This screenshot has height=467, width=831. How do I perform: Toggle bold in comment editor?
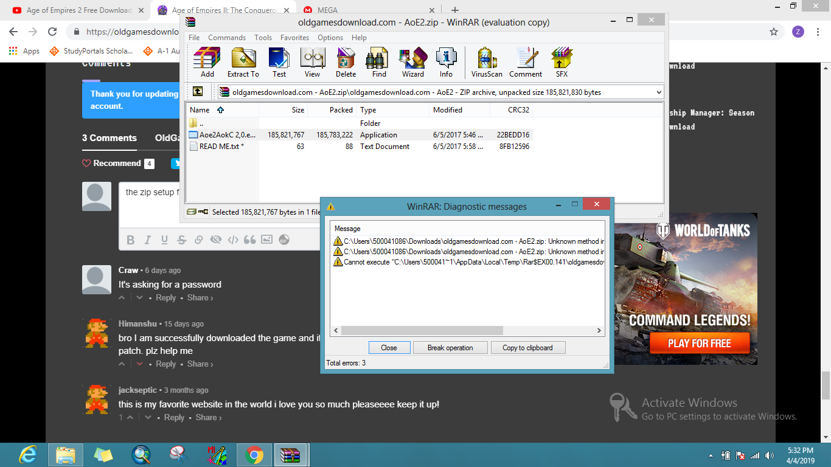130,240
